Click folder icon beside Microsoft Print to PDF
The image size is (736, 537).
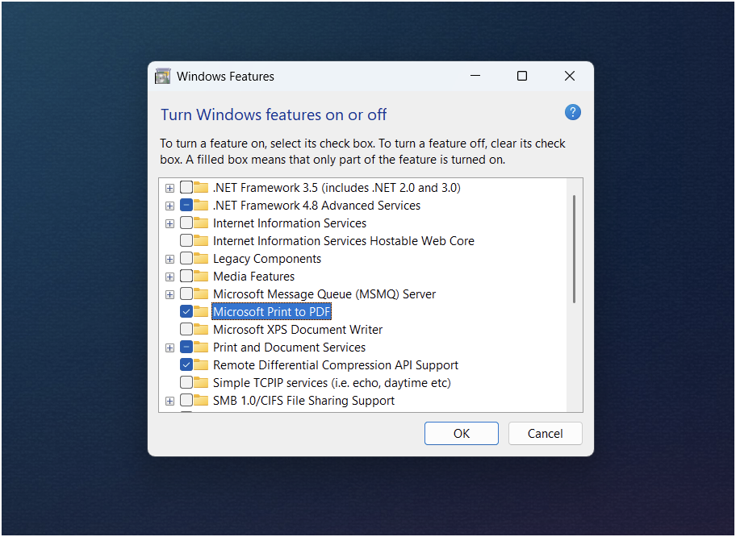coord(201,312)
